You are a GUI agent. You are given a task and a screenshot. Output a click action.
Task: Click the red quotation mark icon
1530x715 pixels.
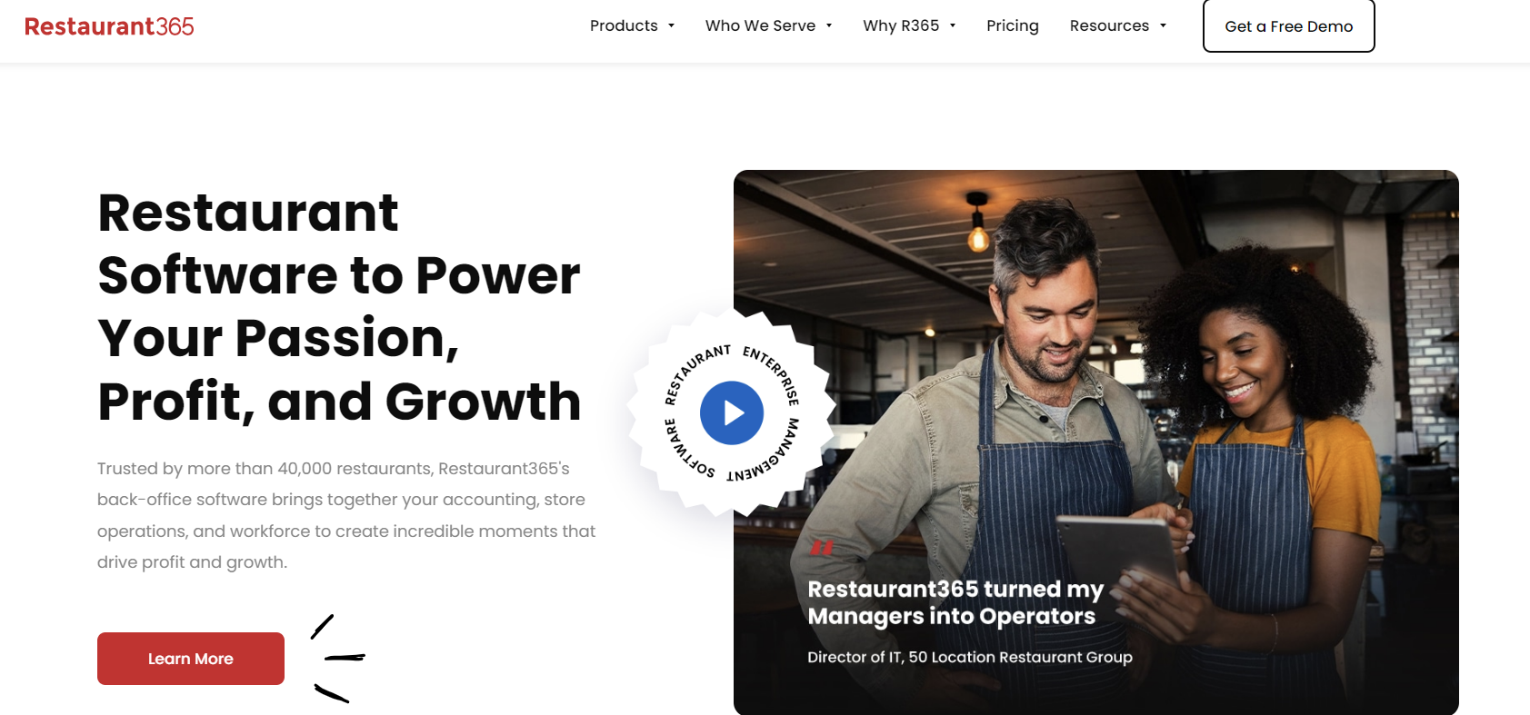tap(822, 548)
